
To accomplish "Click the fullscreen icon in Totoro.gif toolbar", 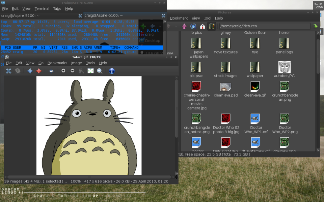I will (x=51, y=71).
